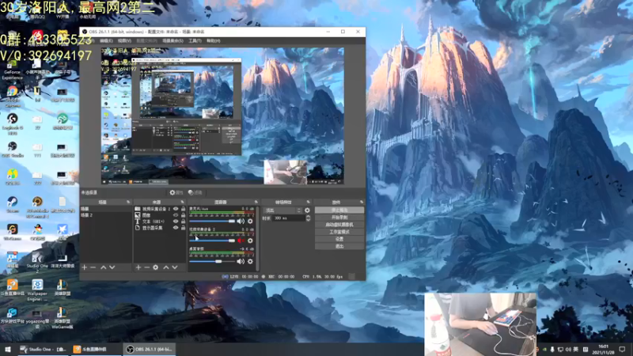
Task: Toggle visibility of 图像 source
Action: tap(176, 215)
